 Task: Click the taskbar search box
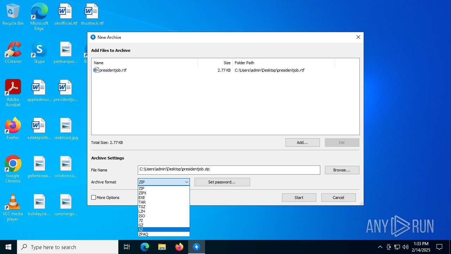(x=68, y=247)
